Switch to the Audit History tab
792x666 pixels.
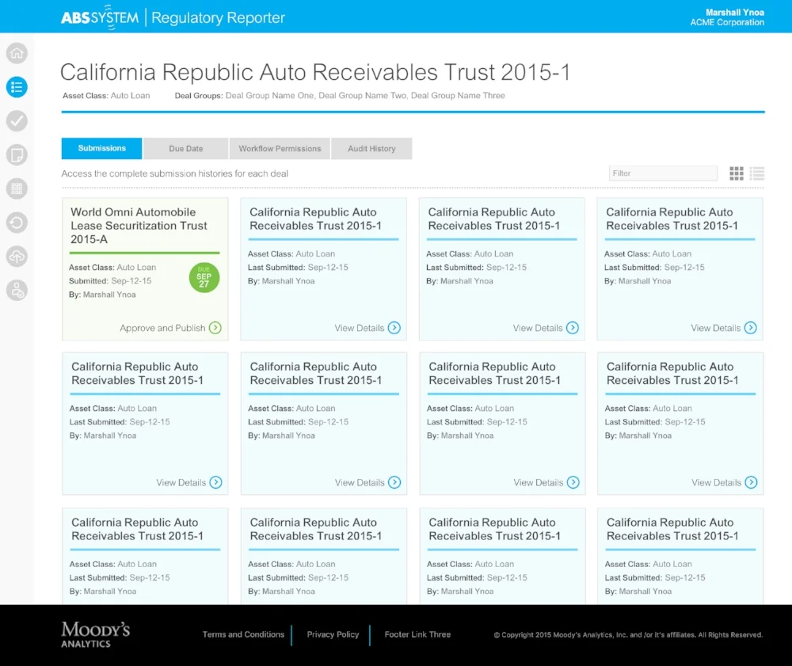(371, 148)
